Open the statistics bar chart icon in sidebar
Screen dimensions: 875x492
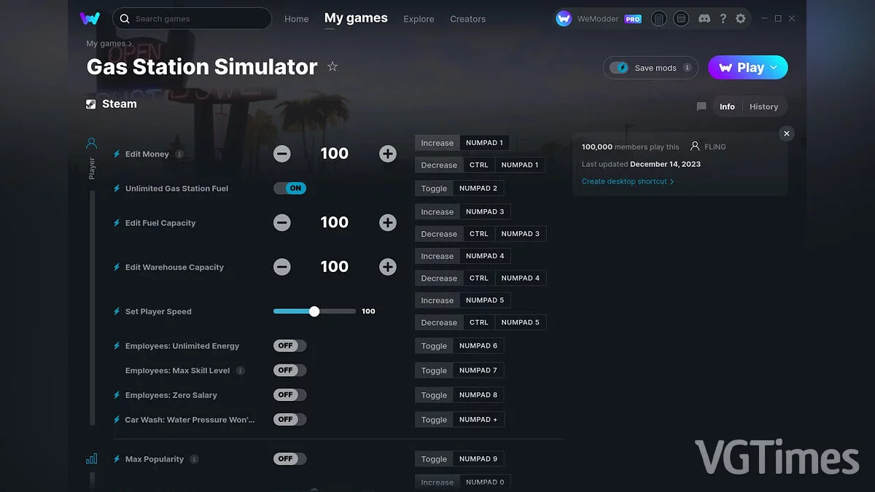(90, 458)
